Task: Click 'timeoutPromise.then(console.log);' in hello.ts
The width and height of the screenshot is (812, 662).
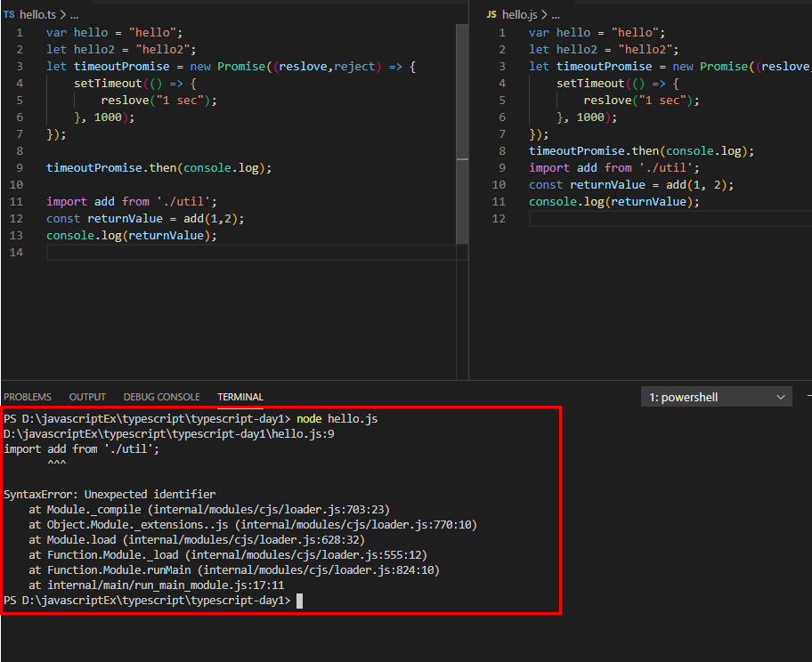Action: [159, 167]
